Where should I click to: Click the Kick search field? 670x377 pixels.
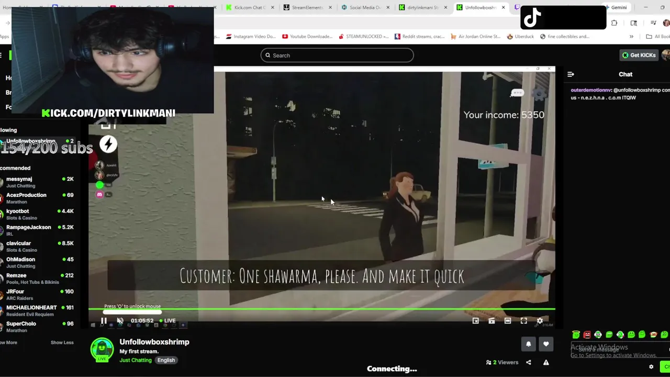tap(337, 55)
